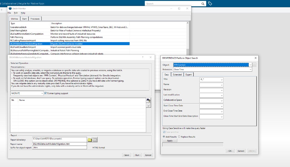This screenshot has width=290, height=167.
Task: Click the Batch Monitor list scroll-up arrow
Action: point(188,23)
